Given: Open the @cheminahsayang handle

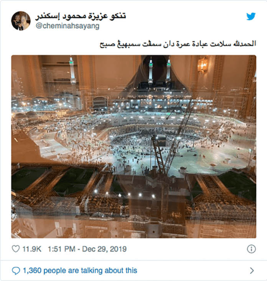Looking at the screenshot, I should point(68,26).
